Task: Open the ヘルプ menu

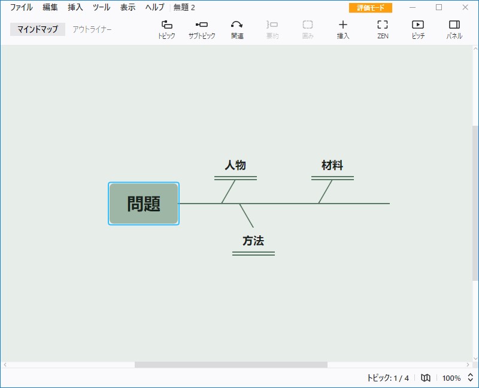Action: pyautogui.click(x=153, y=8)
